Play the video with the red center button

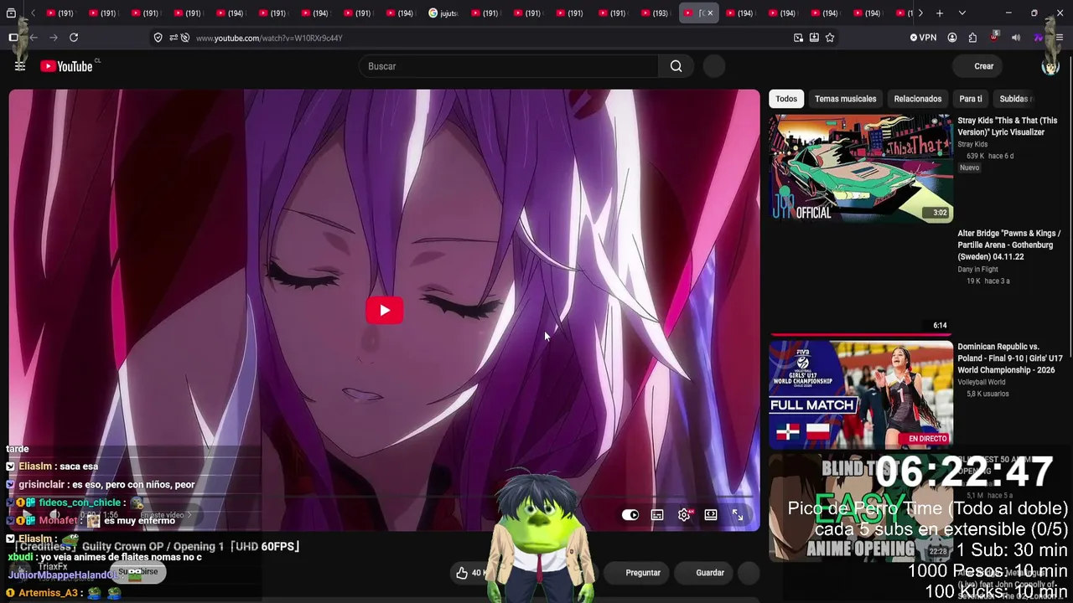(384, 311)
